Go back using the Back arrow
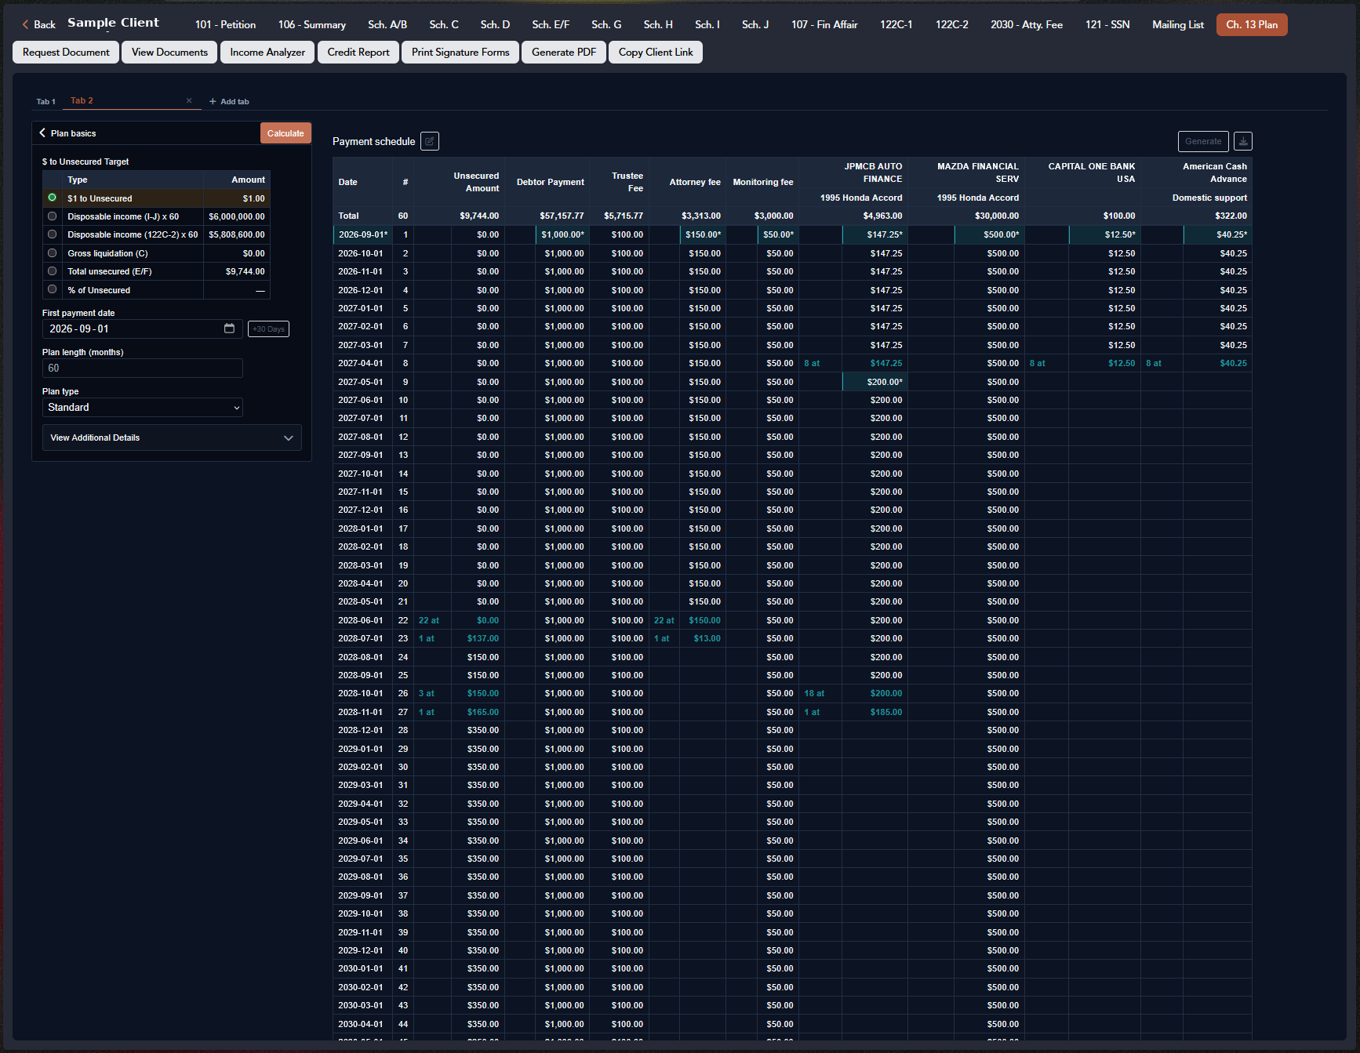 [38, 24]
